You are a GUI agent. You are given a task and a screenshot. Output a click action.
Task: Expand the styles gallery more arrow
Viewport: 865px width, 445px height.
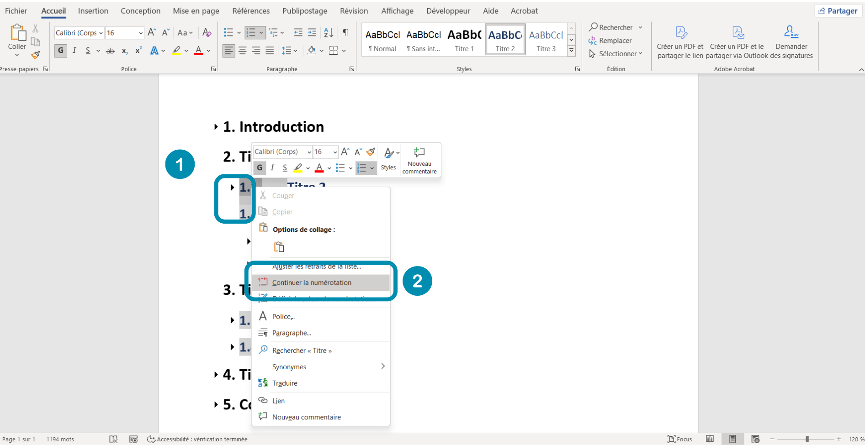[x=571, y=51]
